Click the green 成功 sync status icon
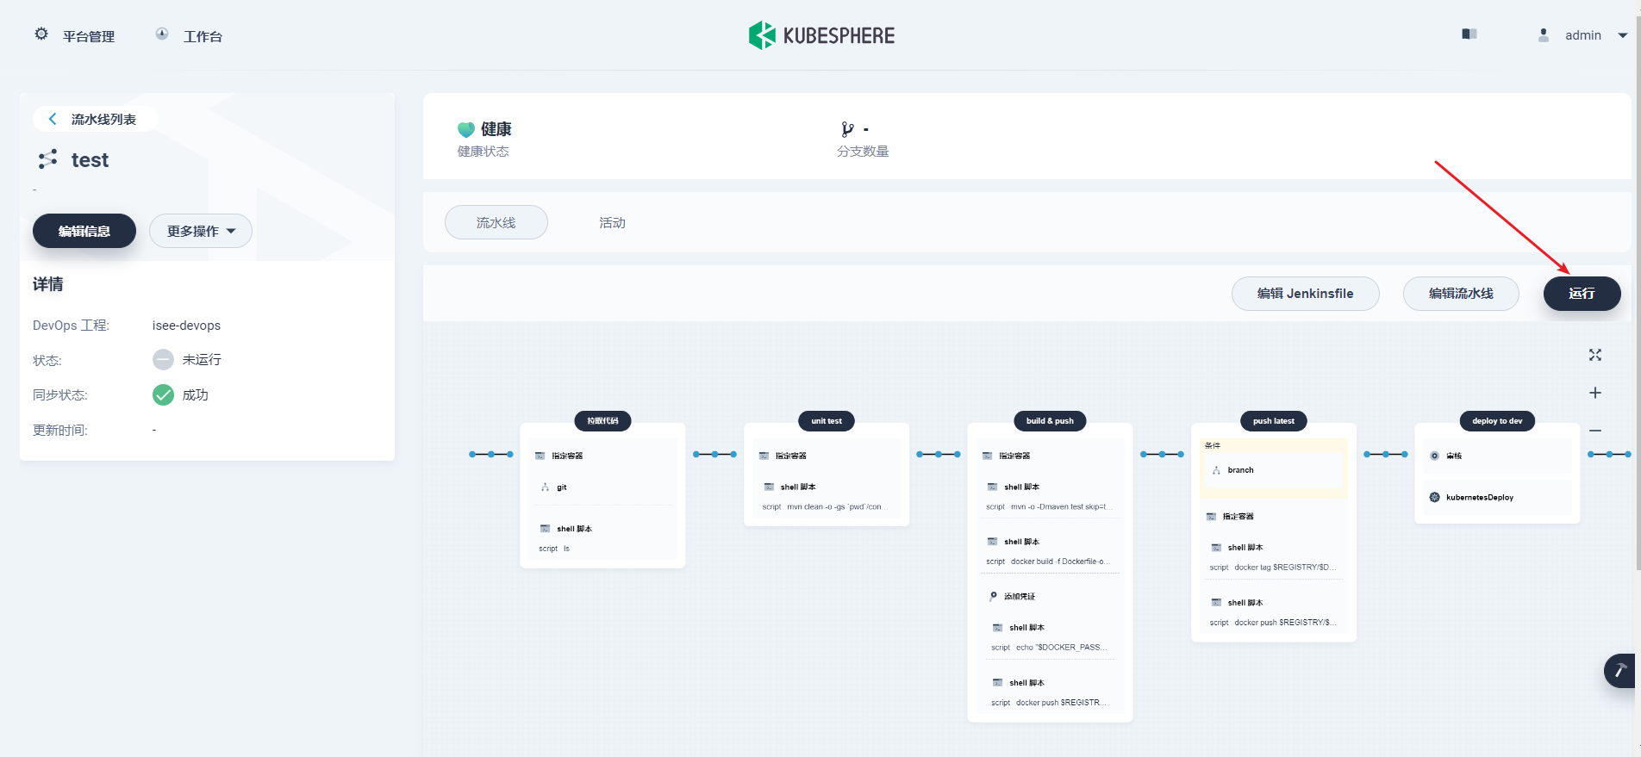Screen dimensions: 1641x757 click(x=163, y=395)
